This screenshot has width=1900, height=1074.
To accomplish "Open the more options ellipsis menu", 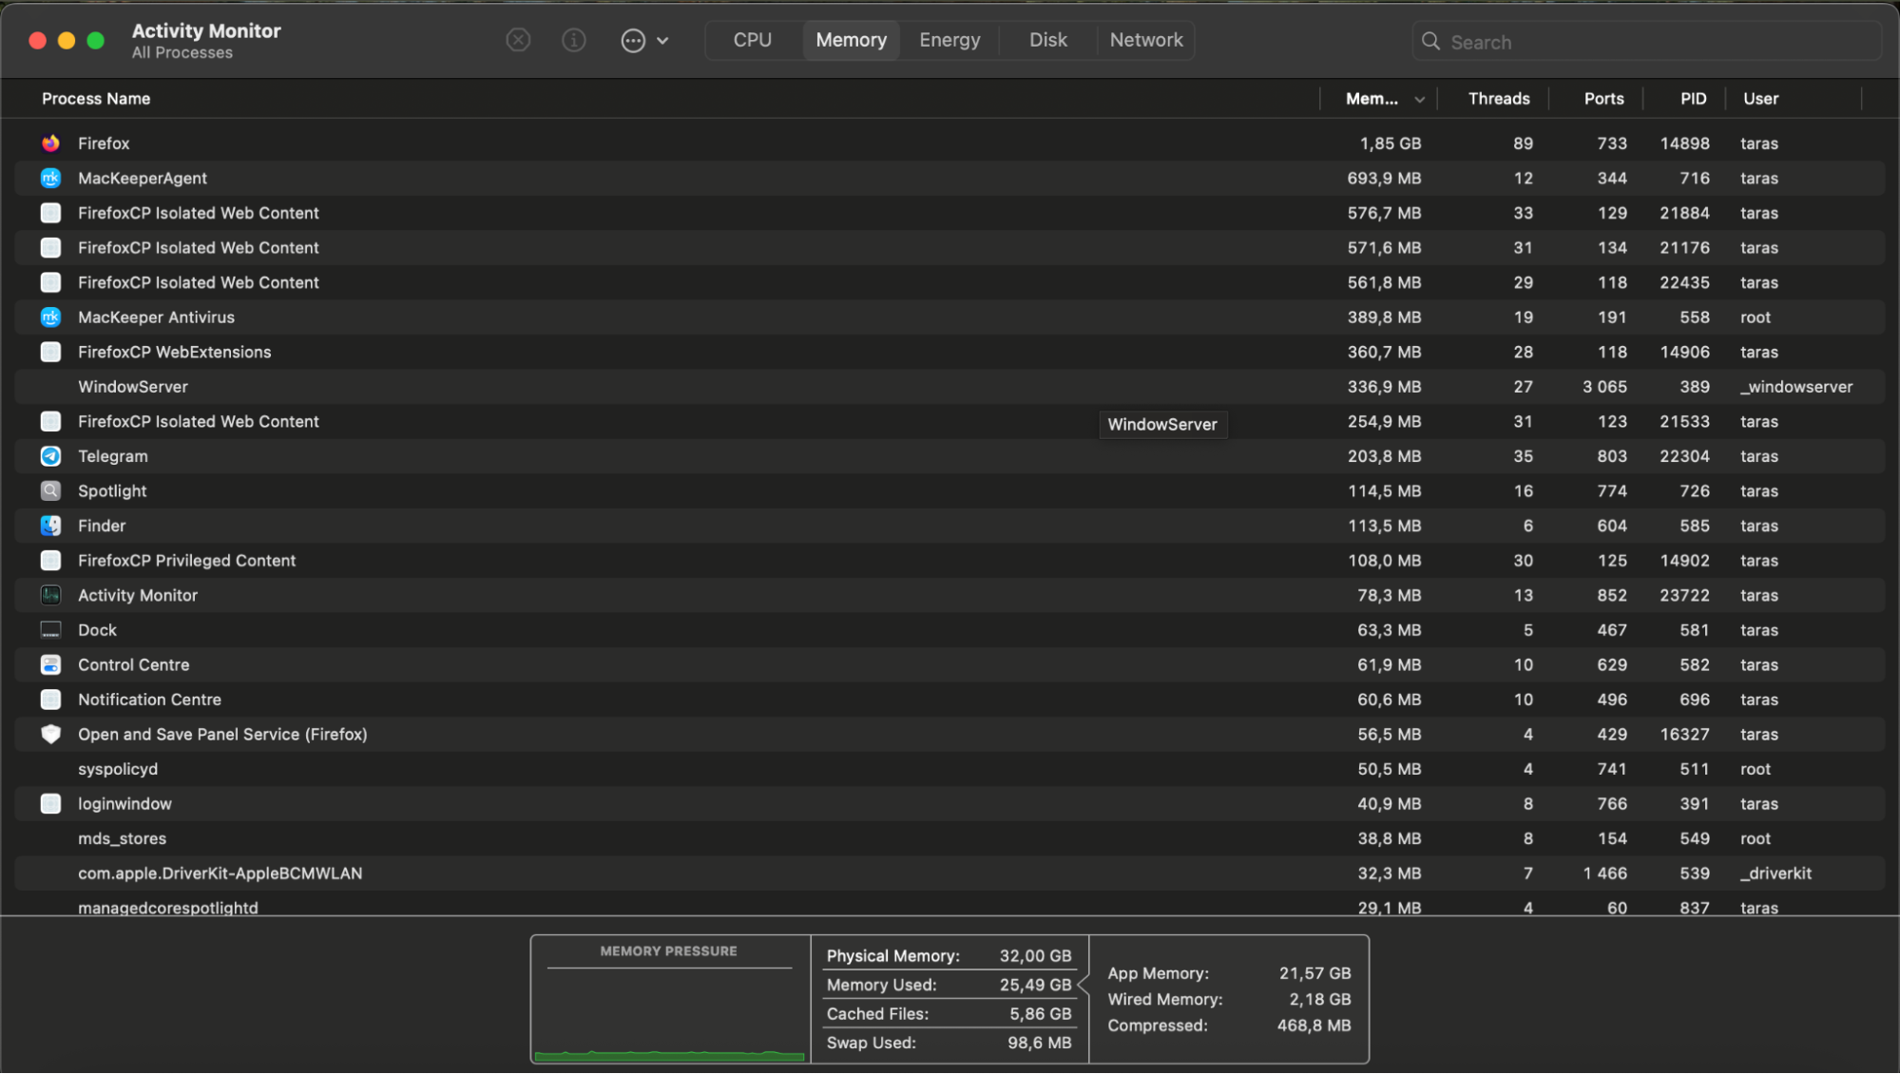I will coord(633,40).
